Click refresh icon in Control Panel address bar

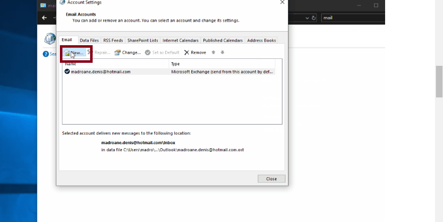tap(314, 18)
